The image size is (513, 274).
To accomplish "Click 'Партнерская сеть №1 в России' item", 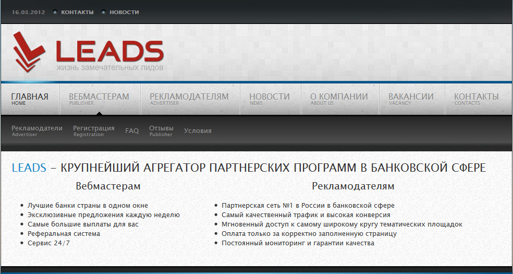I will pyautogui.click(x=308, y=206).
